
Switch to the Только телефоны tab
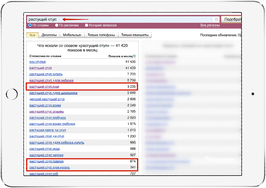click(x=101, y=35)
